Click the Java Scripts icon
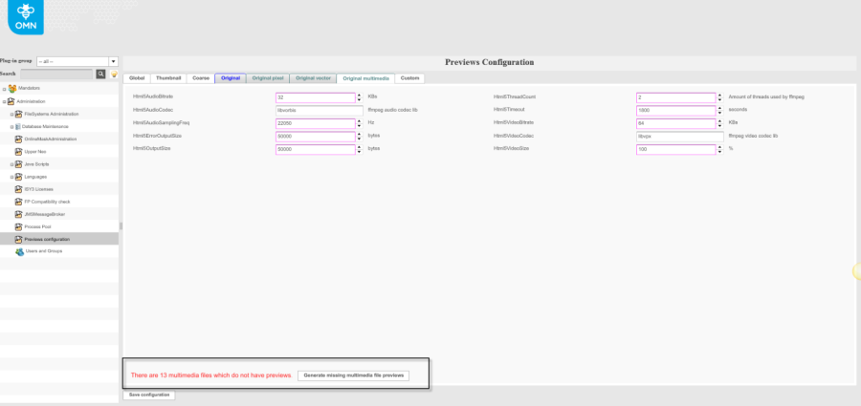 (x=19, y=164)
